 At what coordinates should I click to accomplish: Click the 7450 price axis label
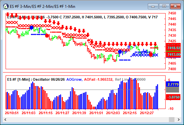[x=172, y=13]
